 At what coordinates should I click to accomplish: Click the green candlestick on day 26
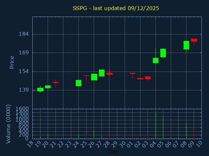click(94, 77)
